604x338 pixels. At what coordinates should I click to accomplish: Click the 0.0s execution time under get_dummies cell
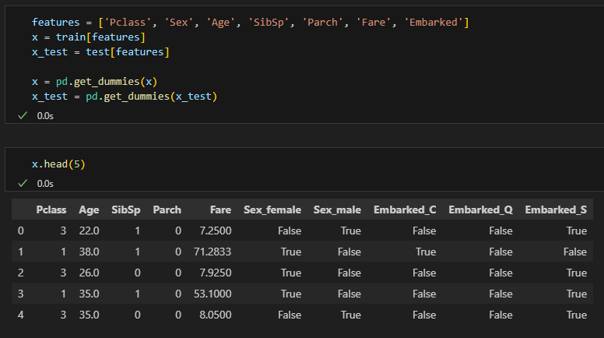pos(45,116)
